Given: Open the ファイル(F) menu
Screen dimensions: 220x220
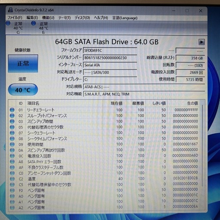Looking at the screenshot, I should click(15, 18).
